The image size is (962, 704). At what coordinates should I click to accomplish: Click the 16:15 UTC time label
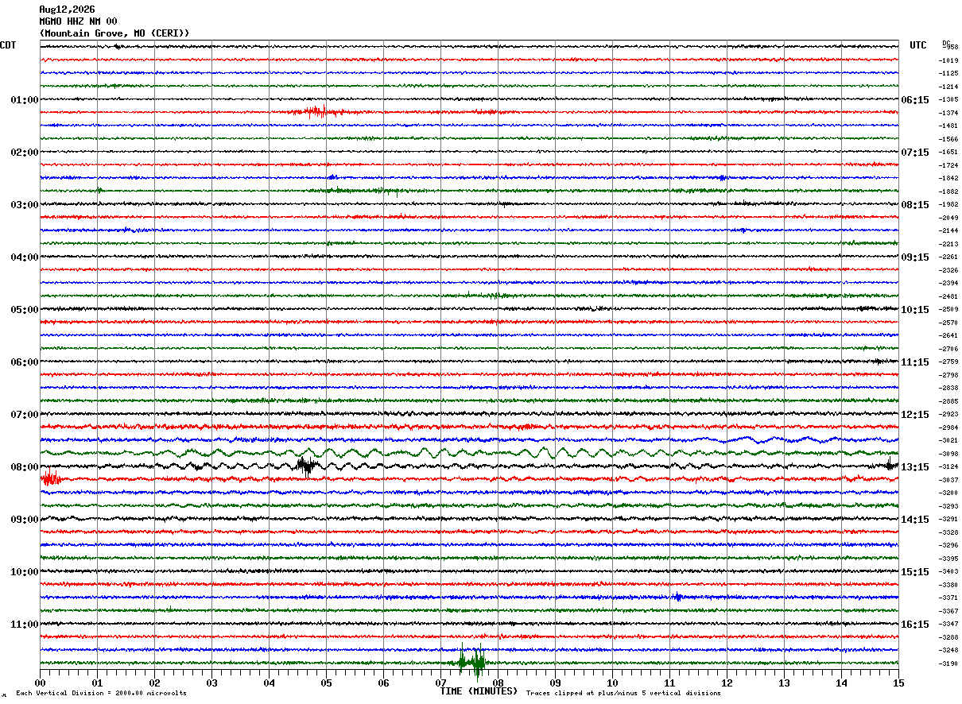[915, 625]
